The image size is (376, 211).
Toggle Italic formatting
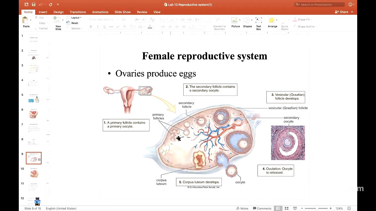[98, 27]
